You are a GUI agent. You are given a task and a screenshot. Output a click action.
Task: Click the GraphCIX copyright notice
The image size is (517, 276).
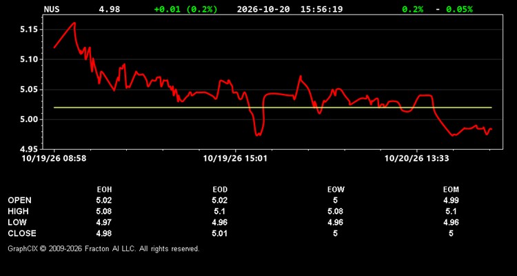tap(103, 248)
